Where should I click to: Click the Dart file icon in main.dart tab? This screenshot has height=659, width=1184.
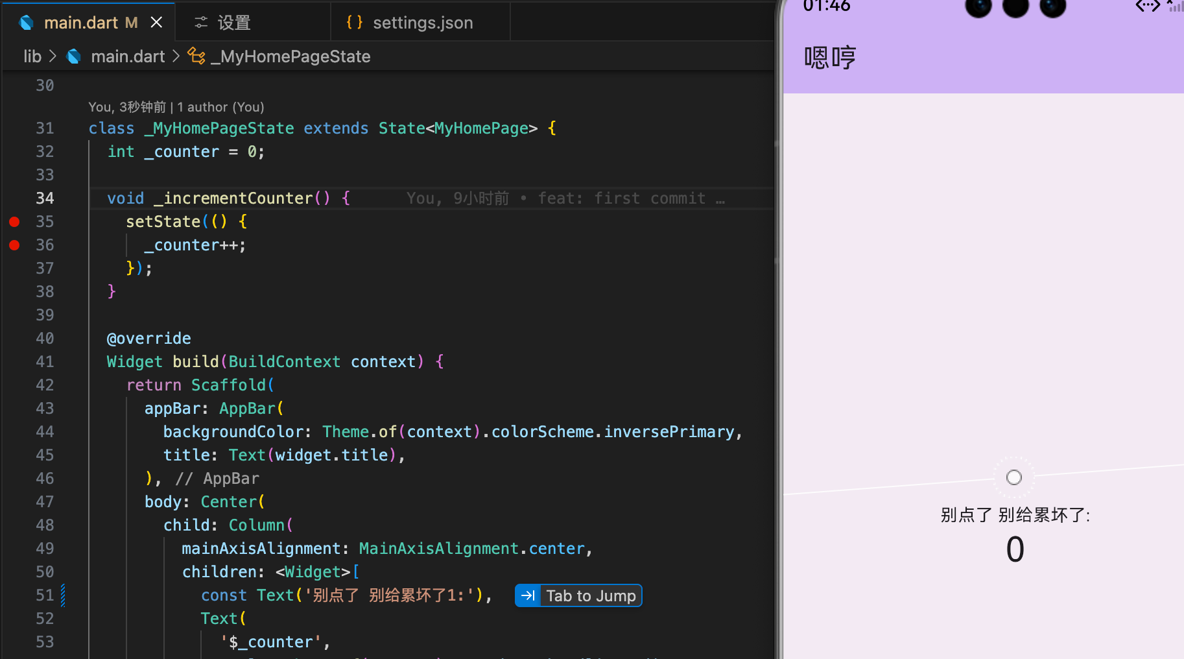(x=27, y=23)
